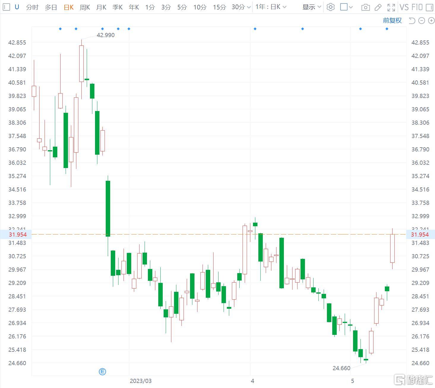
Task: Expand the chart to fullscreen
Action: click(391, 7)
